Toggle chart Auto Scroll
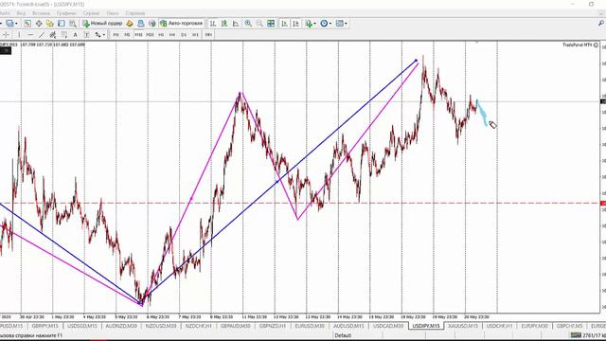 (284, 24)
